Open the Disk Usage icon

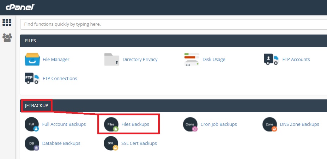click(x=192, y=59)
